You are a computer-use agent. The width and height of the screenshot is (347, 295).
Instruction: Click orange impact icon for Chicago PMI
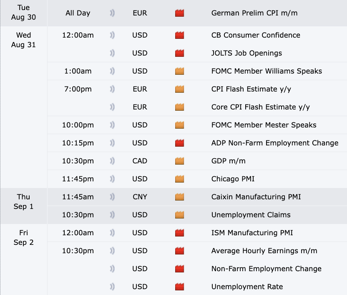click(x=179, y=179)
